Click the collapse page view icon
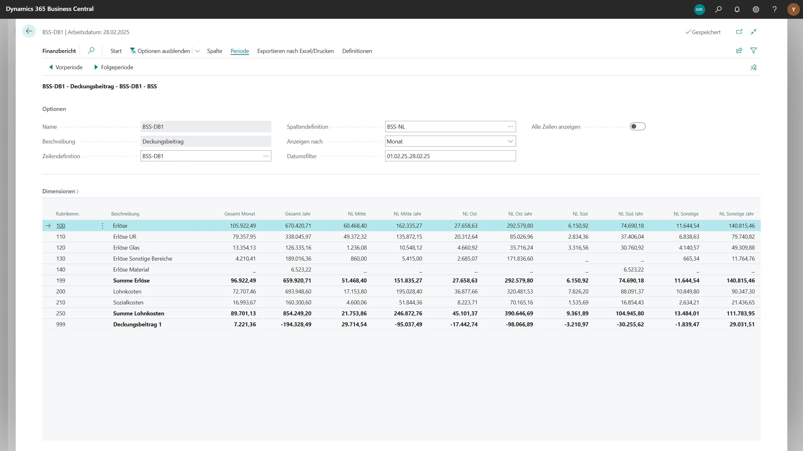Viewport: 803px width, 451px height. coord(753,32)
